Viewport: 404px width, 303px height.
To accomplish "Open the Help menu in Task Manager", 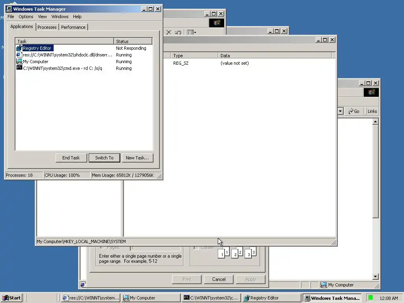I will click(x=77, y=17).
